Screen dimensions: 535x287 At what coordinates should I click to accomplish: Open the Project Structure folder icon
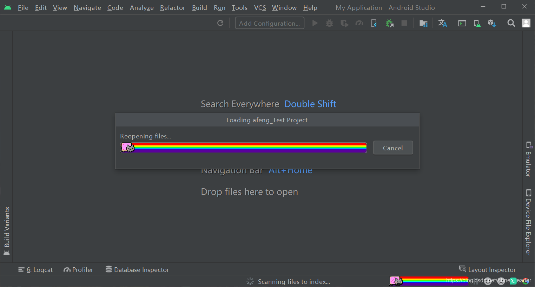(x=423, y=23)
